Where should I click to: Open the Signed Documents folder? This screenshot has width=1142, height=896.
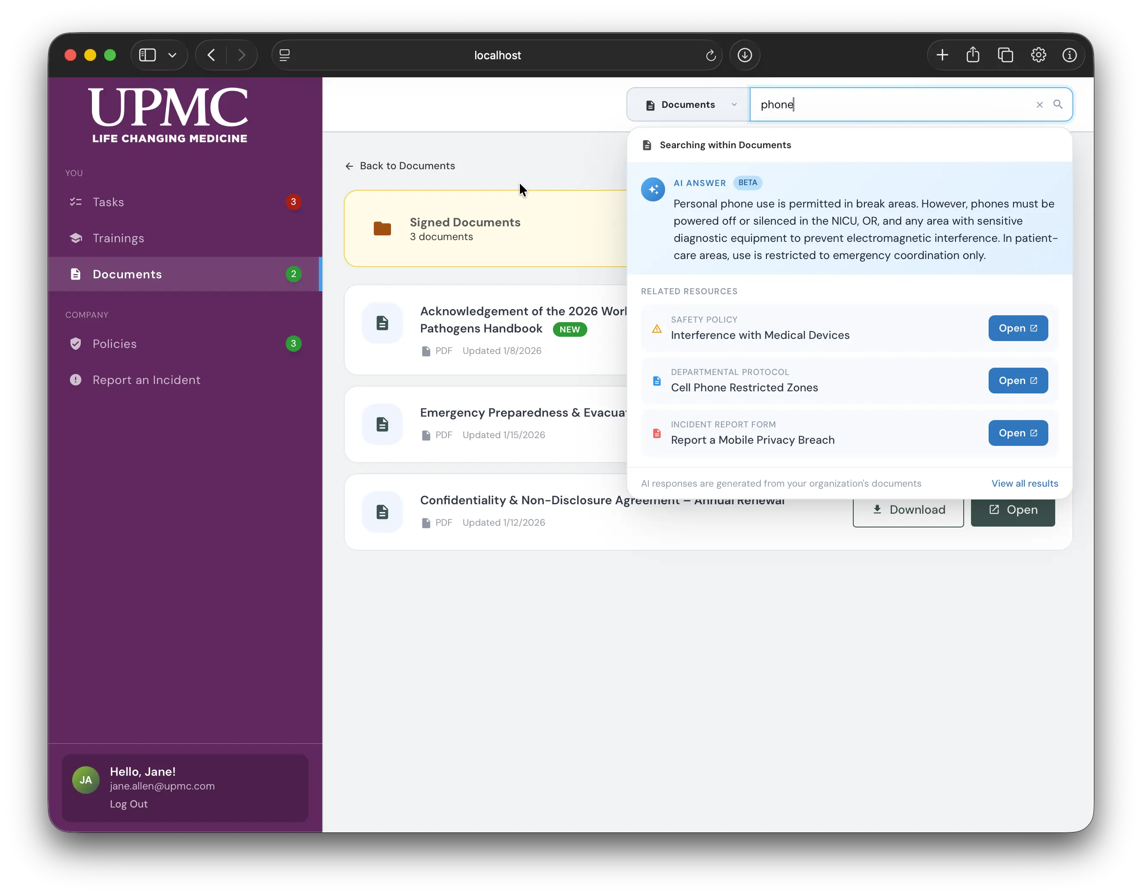click(486, 229)
